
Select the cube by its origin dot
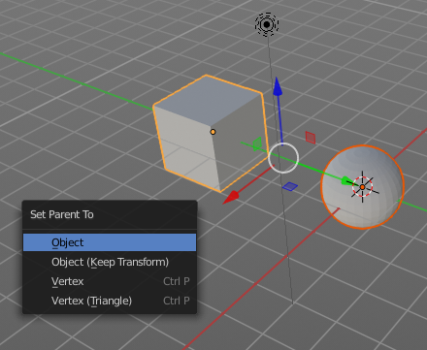point(213,132)
